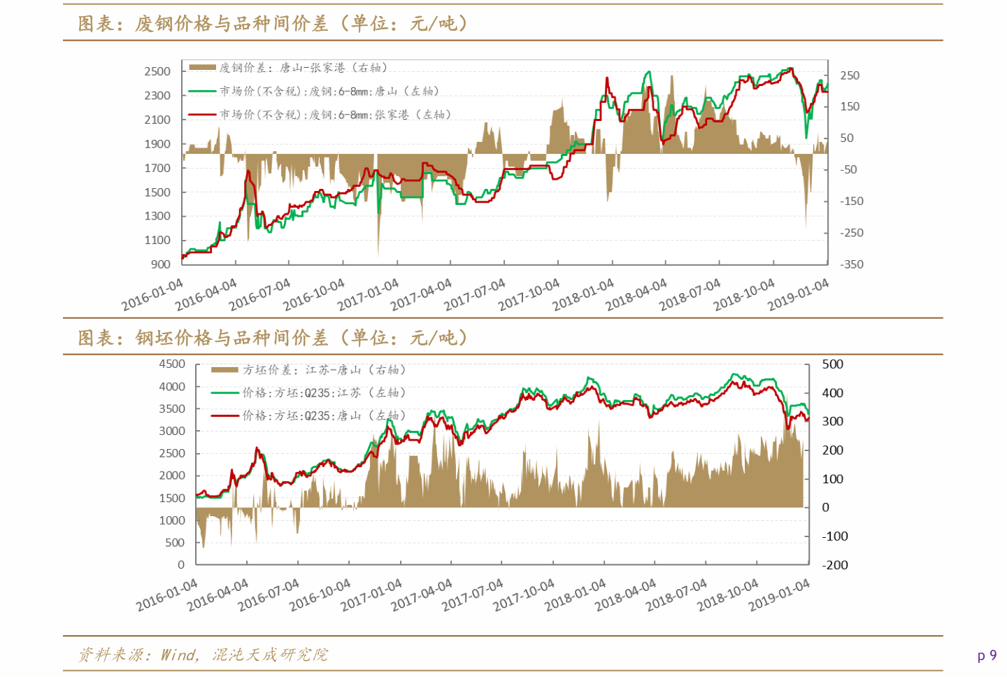Click date label '2017-10-04' under 废钢 chart

coord(529,294)
